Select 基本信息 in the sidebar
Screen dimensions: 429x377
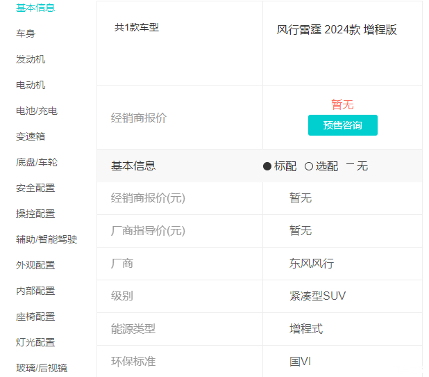pyautogui.click(x=35, y=8)
